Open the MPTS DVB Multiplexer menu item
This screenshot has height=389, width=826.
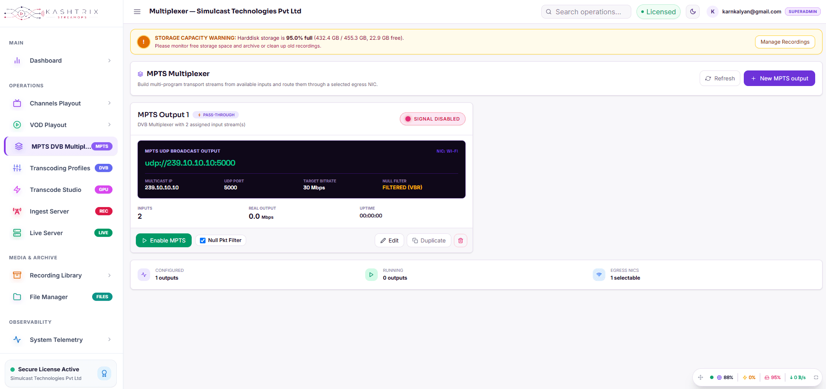click(61, 147)
